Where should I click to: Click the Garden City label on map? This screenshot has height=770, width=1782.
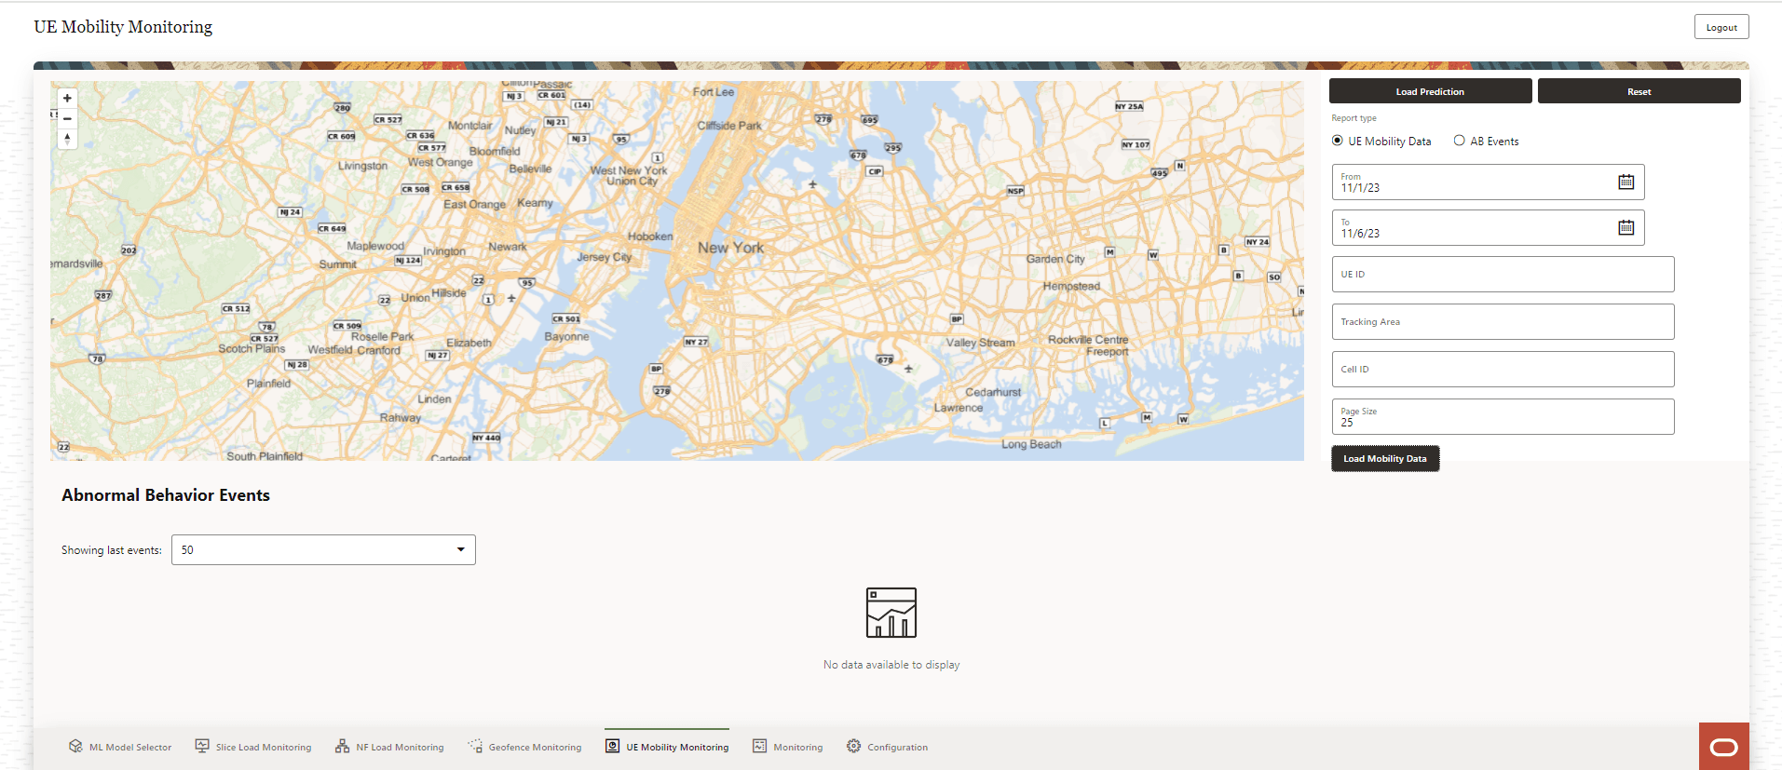[1055, 259]
